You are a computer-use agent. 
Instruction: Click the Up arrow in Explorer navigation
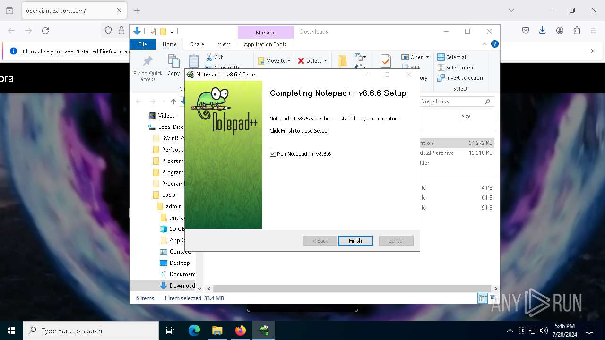point(173,102)
